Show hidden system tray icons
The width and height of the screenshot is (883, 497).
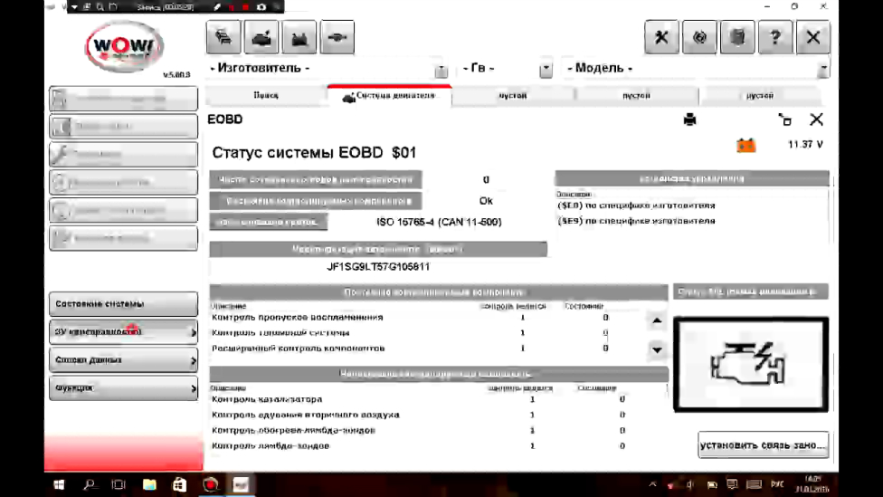(652, 484)
